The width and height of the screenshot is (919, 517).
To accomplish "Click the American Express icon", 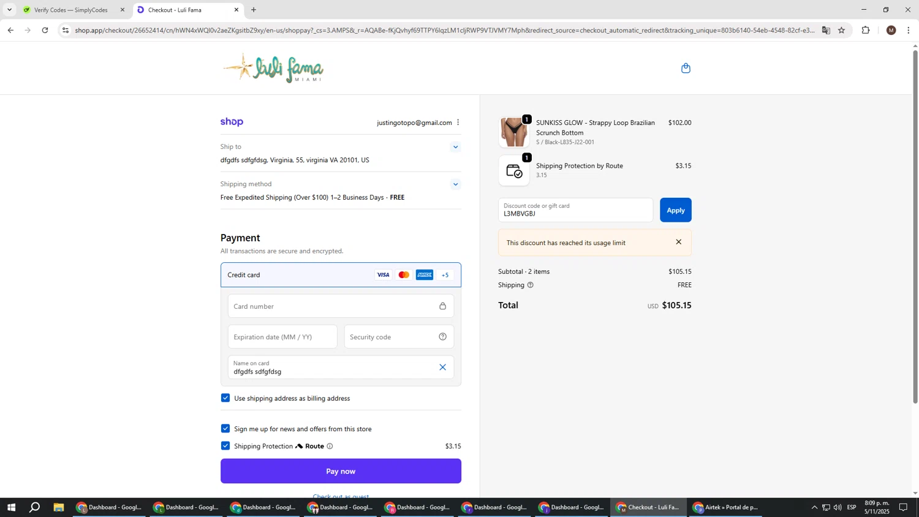I will tap(425, 275).
